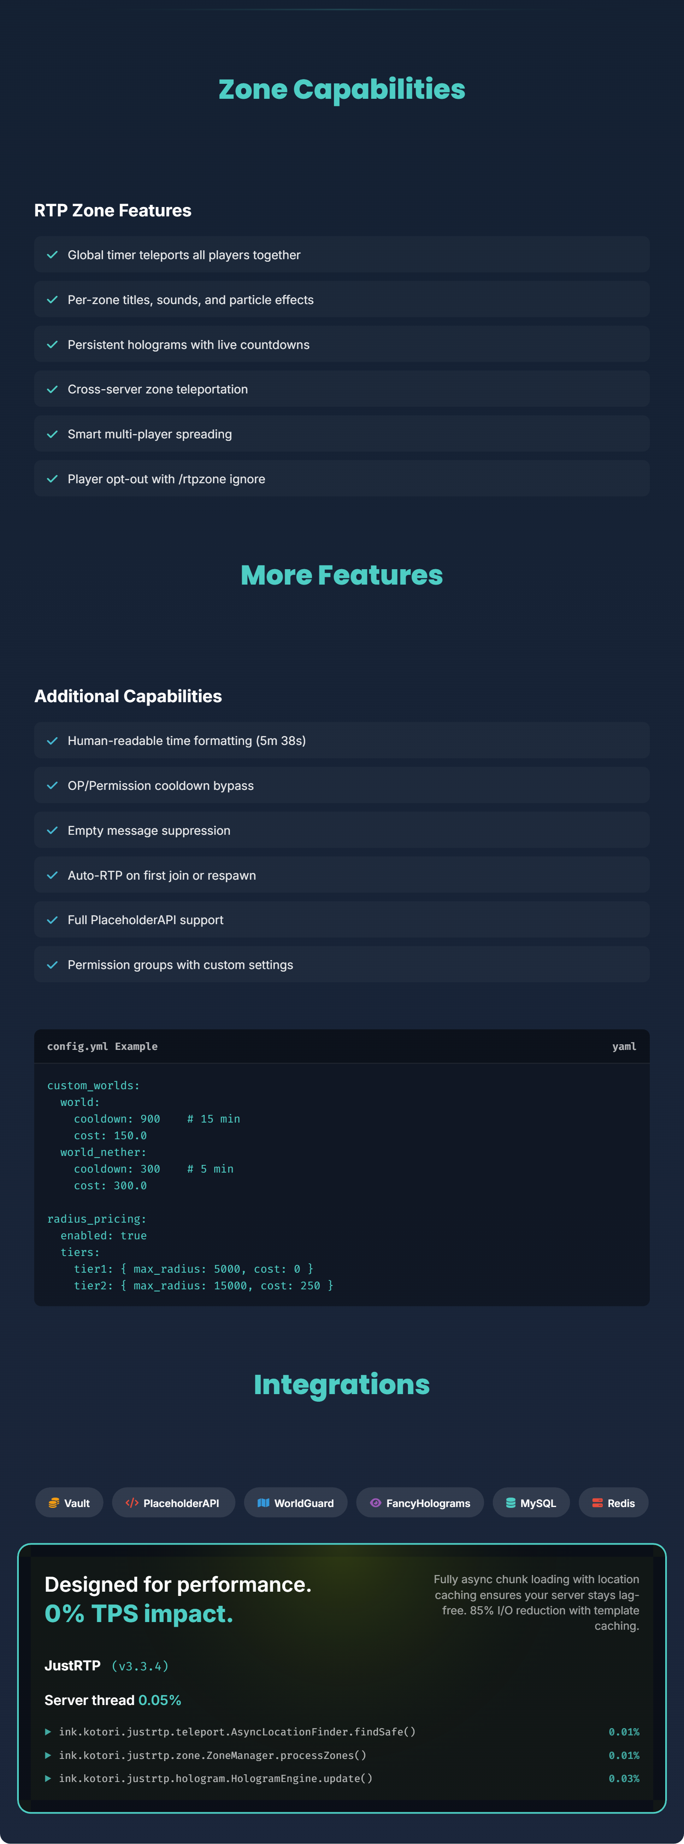Expand the ZoneManager.processZones() profiler row
The image size is (684, 1844).
(x=48, y=1755)
